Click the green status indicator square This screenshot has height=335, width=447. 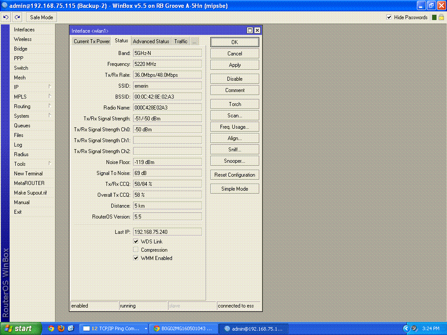434,17
